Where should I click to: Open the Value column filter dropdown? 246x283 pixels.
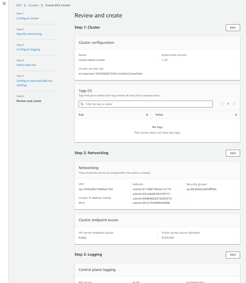pyautogui.click(x=236, y=115)
